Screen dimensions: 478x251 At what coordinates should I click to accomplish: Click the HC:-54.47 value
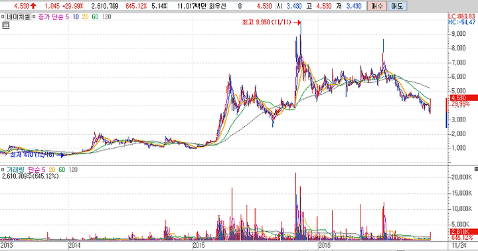461,22
